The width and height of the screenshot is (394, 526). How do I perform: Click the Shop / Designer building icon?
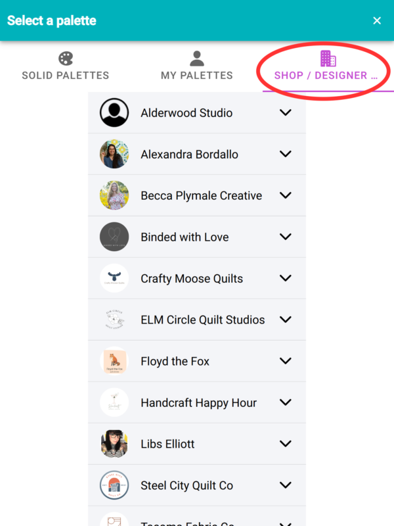click(328, 59)
